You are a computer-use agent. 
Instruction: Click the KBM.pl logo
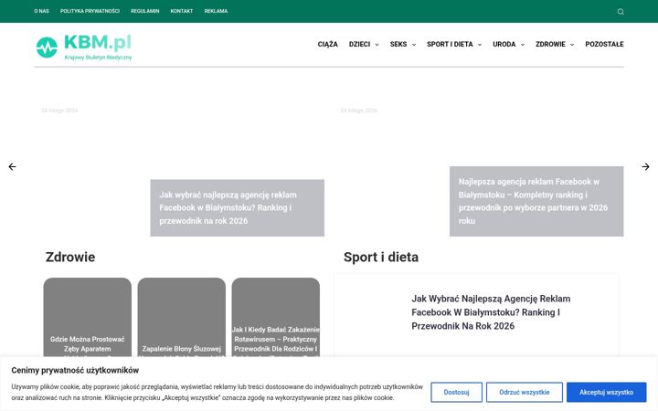click(84, 47)
